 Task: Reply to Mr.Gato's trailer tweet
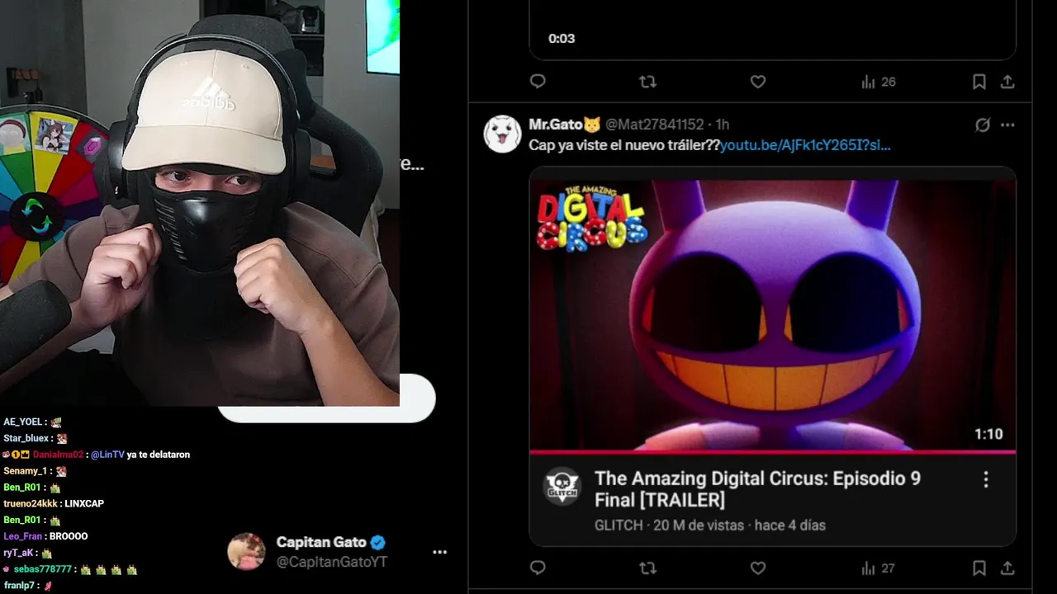point(538,568)
